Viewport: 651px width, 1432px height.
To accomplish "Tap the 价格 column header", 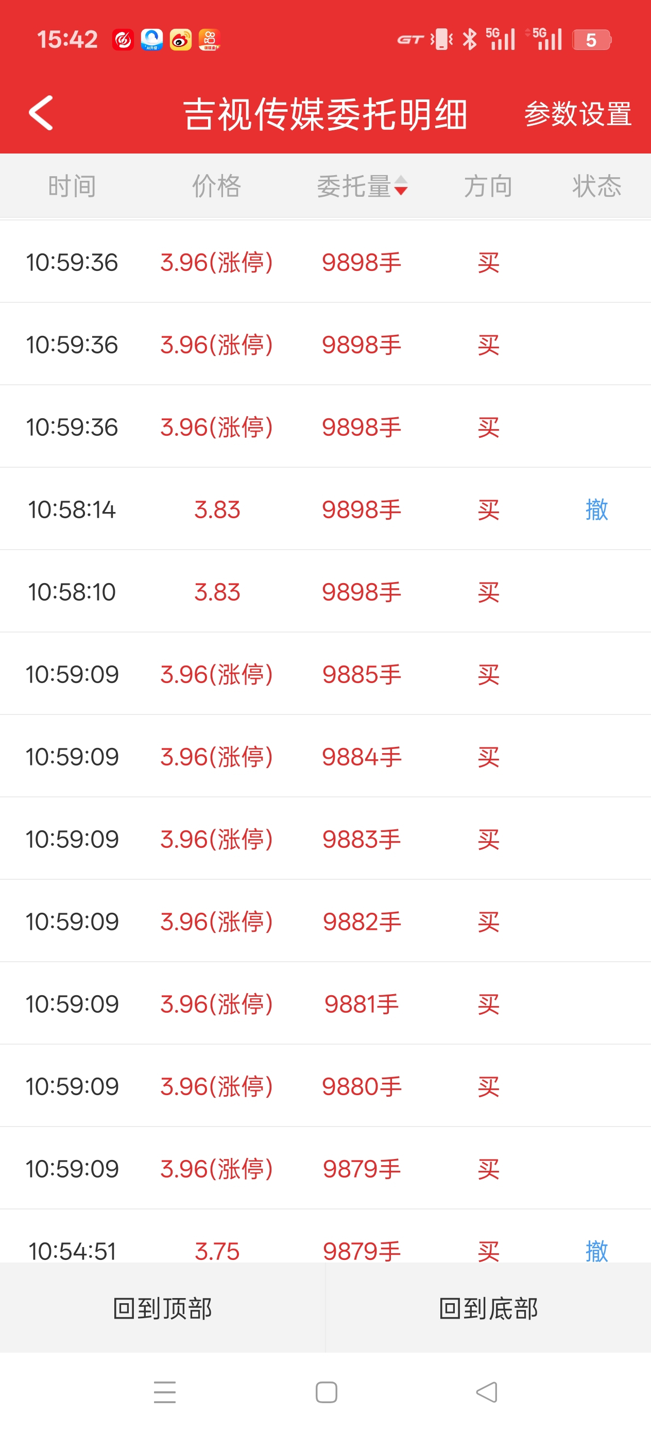I will click(216, 185).
